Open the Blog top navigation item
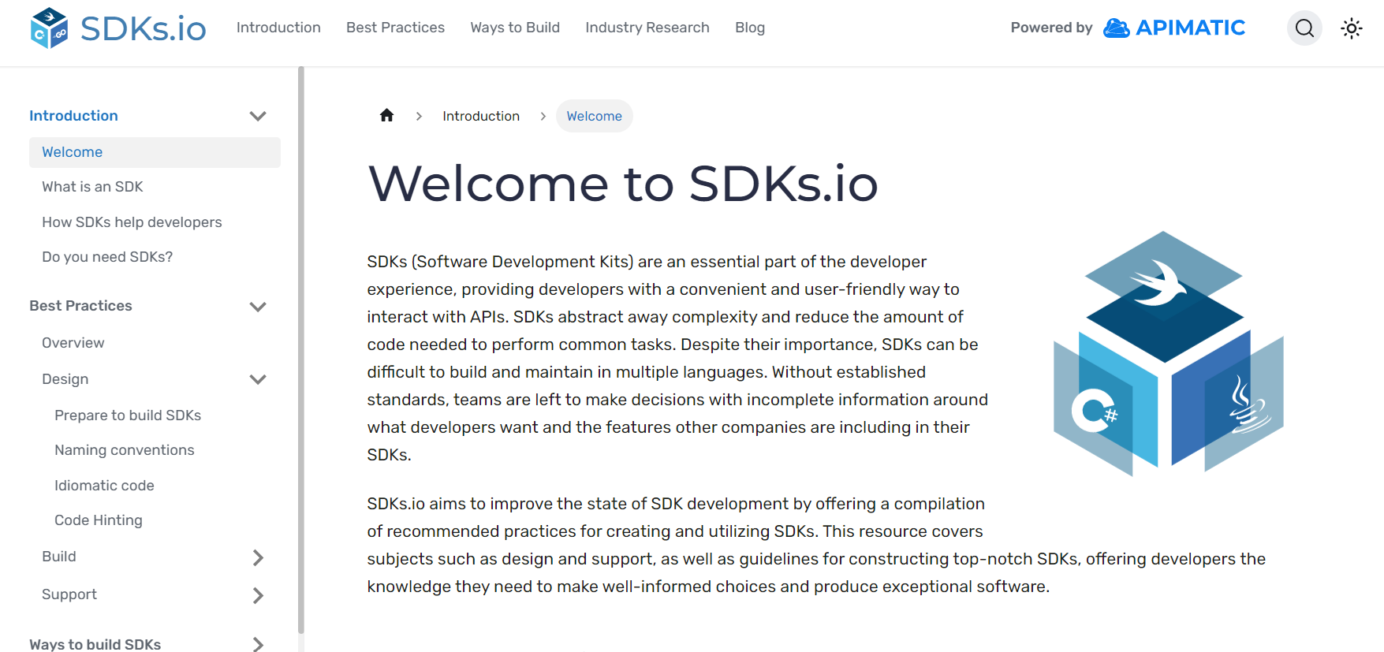 tap(750, 28)
